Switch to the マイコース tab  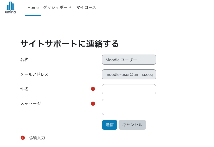(x=86, y=8)
